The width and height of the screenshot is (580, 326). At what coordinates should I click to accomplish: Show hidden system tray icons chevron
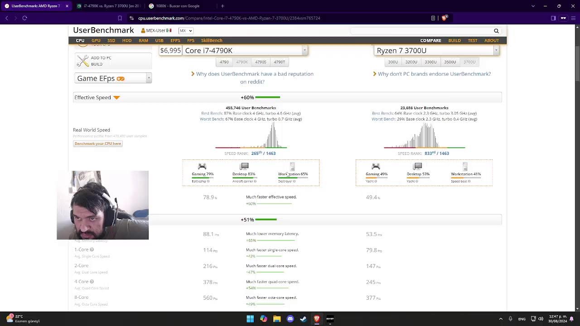(x=501, y=319)
